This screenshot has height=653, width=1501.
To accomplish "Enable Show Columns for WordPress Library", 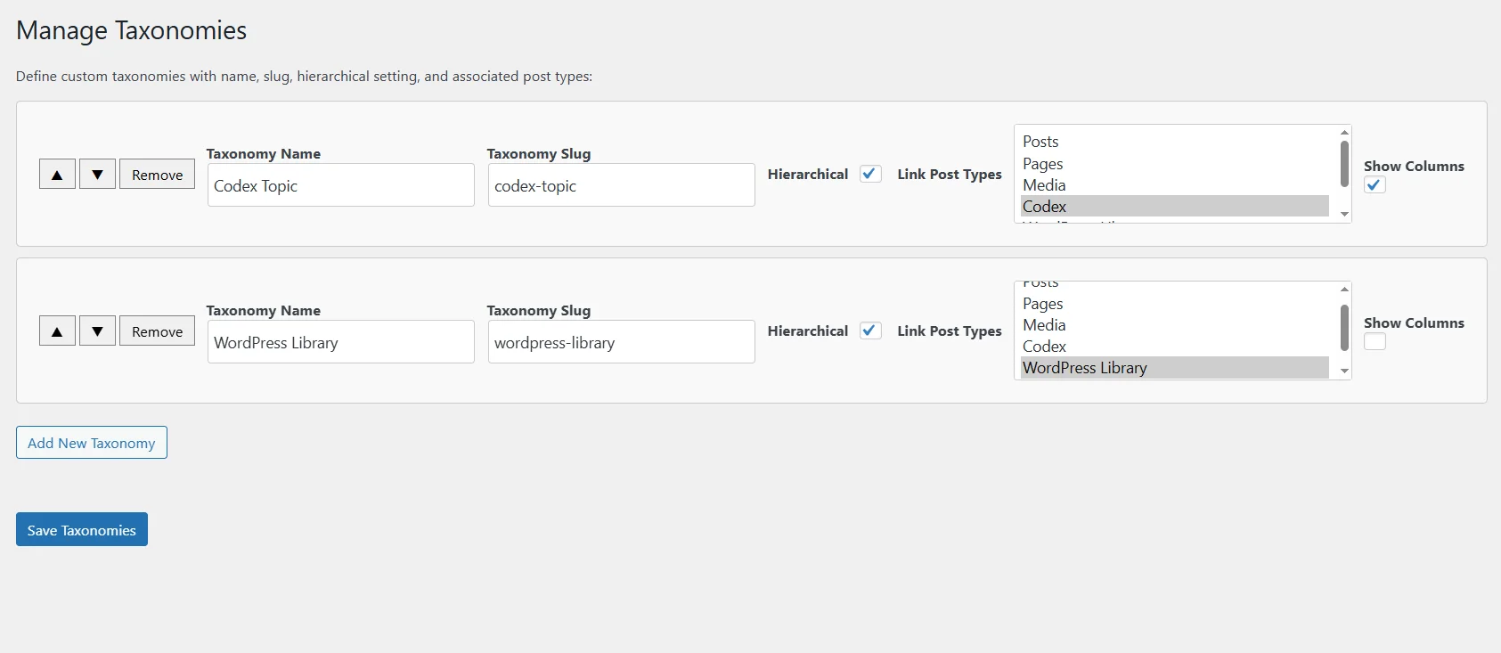I will click(x=1375, y=342).
